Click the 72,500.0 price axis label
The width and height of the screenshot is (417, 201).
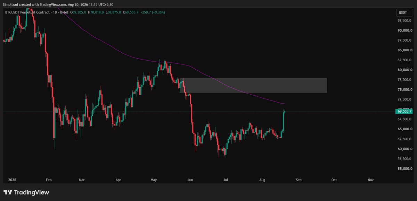pyautogui.click(x=404, y=99)
